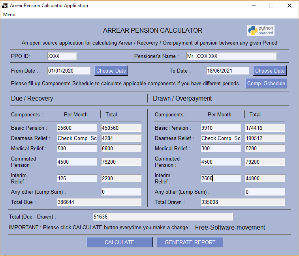Choose Date for the From Date
Image resolution: width=299 pixels, height=256 pixels.
coord(111,71)
